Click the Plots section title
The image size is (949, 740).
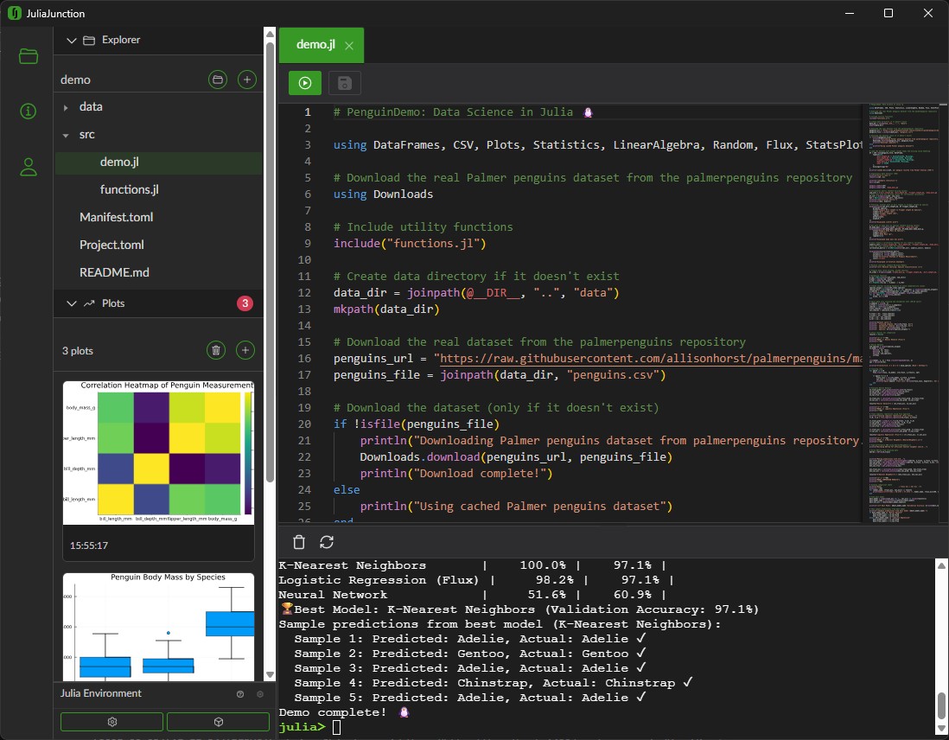click(113, 303)
